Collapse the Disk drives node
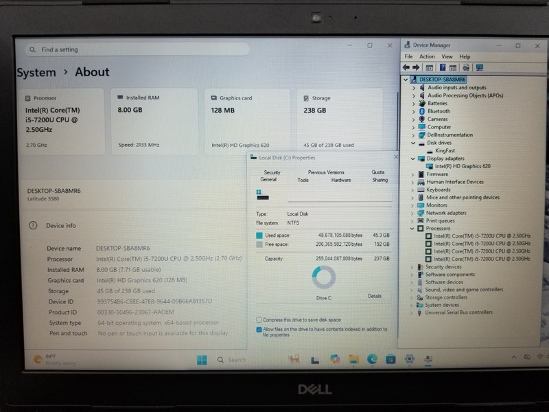Viewport: 549px width, 412px height. coord(413,143)
